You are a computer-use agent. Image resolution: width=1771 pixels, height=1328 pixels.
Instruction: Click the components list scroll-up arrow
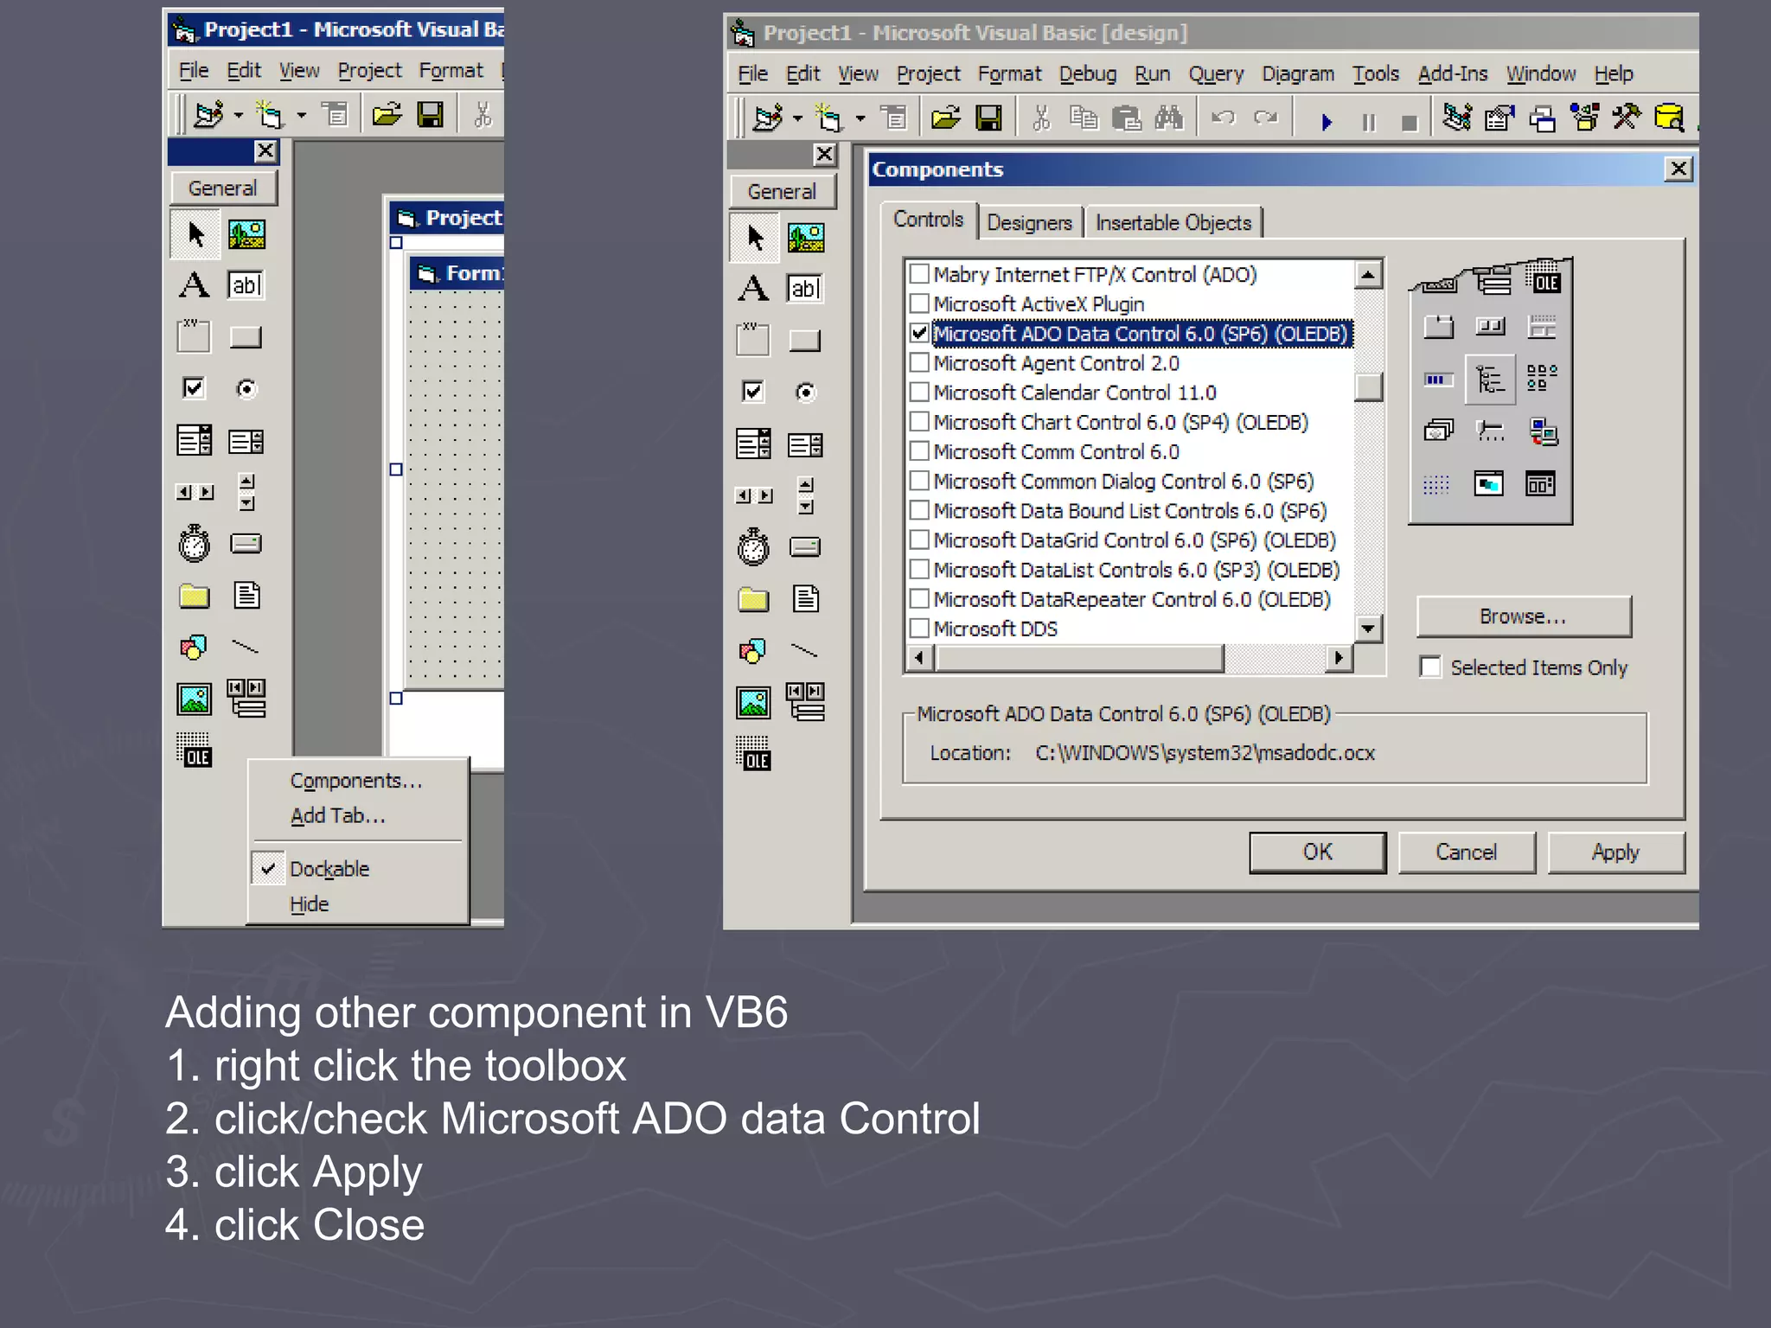[x=1368, y=275]
